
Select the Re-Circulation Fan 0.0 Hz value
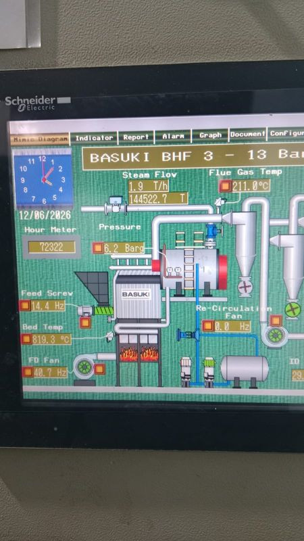[232, 326]
